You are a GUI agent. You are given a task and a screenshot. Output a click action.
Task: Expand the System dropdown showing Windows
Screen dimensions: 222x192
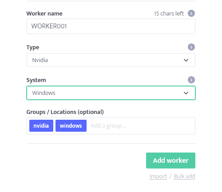tap(111, 93)
